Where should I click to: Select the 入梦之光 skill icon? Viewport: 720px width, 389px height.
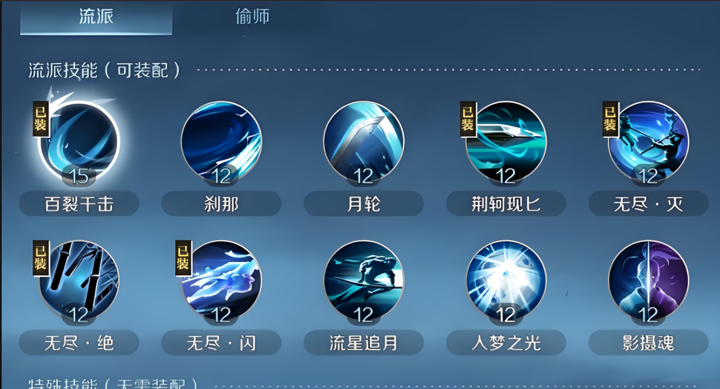[x=506, y=280]
